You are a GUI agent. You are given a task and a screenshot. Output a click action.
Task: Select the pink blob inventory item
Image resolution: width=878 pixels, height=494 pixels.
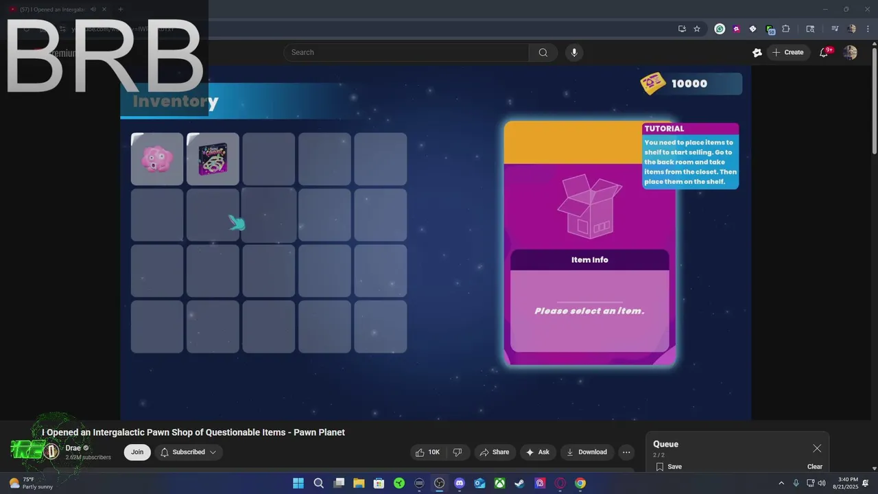pos(157,159)
